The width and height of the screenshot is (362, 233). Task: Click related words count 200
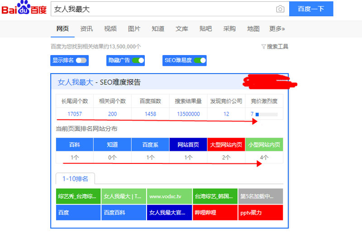click(112, 114)
